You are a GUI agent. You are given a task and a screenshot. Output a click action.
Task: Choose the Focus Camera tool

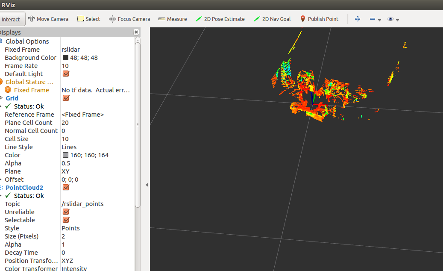click(129, 19)
